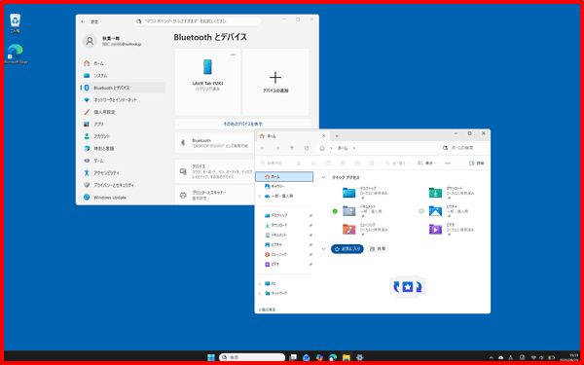Viewport: 584px width, 365px height.
Task: Open システム in Settings sidebar
Action: (123, 76)
